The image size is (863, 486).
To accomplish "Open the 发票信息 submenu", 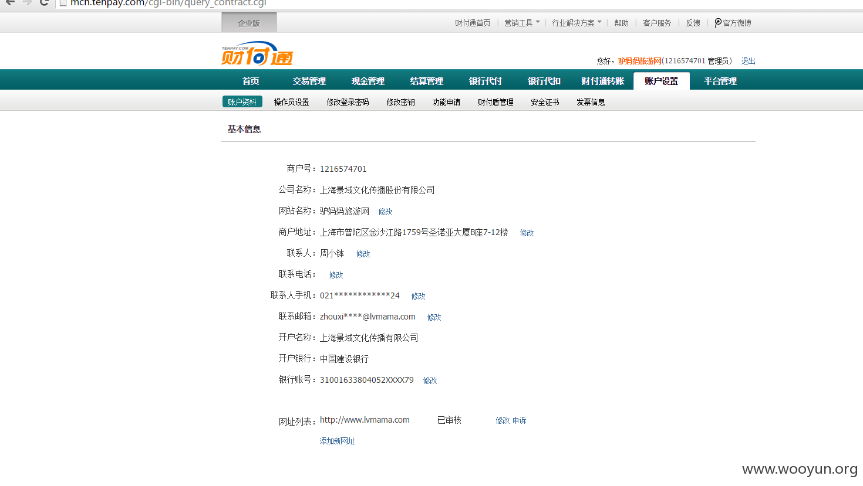I will (x=591, y=102).
